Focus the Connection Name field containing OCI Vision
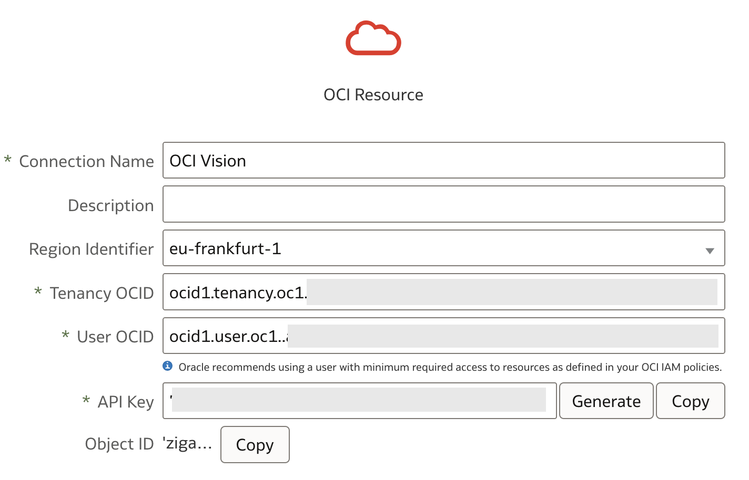The image size is (749, 480). pos(444,160)
